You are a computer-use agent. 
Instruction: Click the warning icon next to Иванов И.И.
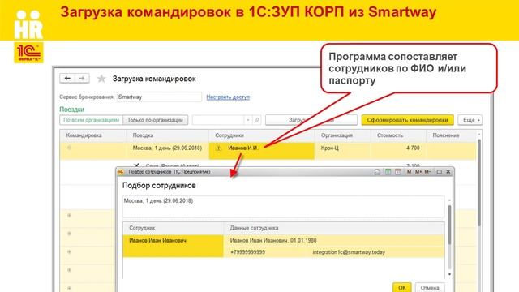point(218,148)
